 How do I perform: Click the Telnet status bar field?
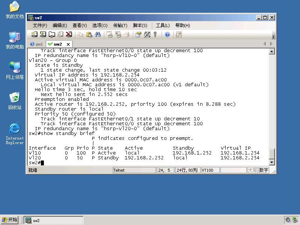tap(134, 170)
